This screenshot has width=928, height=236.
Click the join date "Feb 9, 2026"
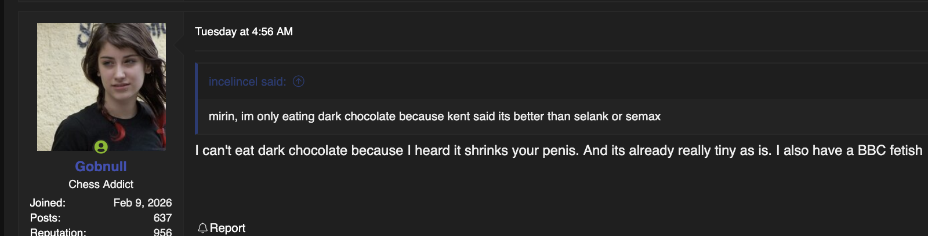143,203
